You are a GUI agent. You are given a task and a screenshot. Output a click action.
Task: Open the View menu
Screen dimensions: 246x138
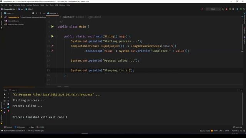(x=10, y=5)
